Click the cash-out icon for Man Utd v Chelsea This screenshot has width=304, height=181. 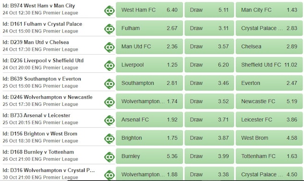109,47
